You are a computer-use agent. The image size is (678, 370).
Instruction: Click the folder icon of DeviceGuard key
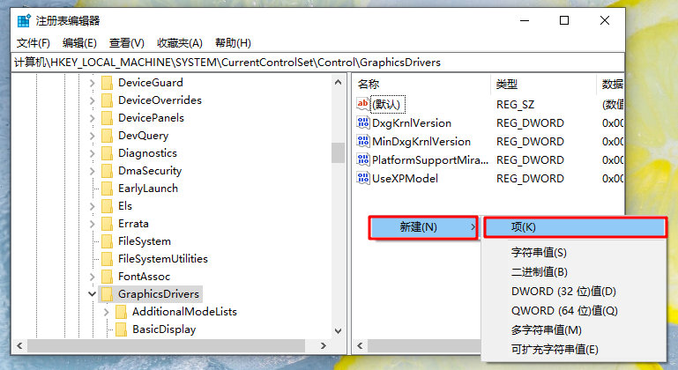tap(108, 83)
